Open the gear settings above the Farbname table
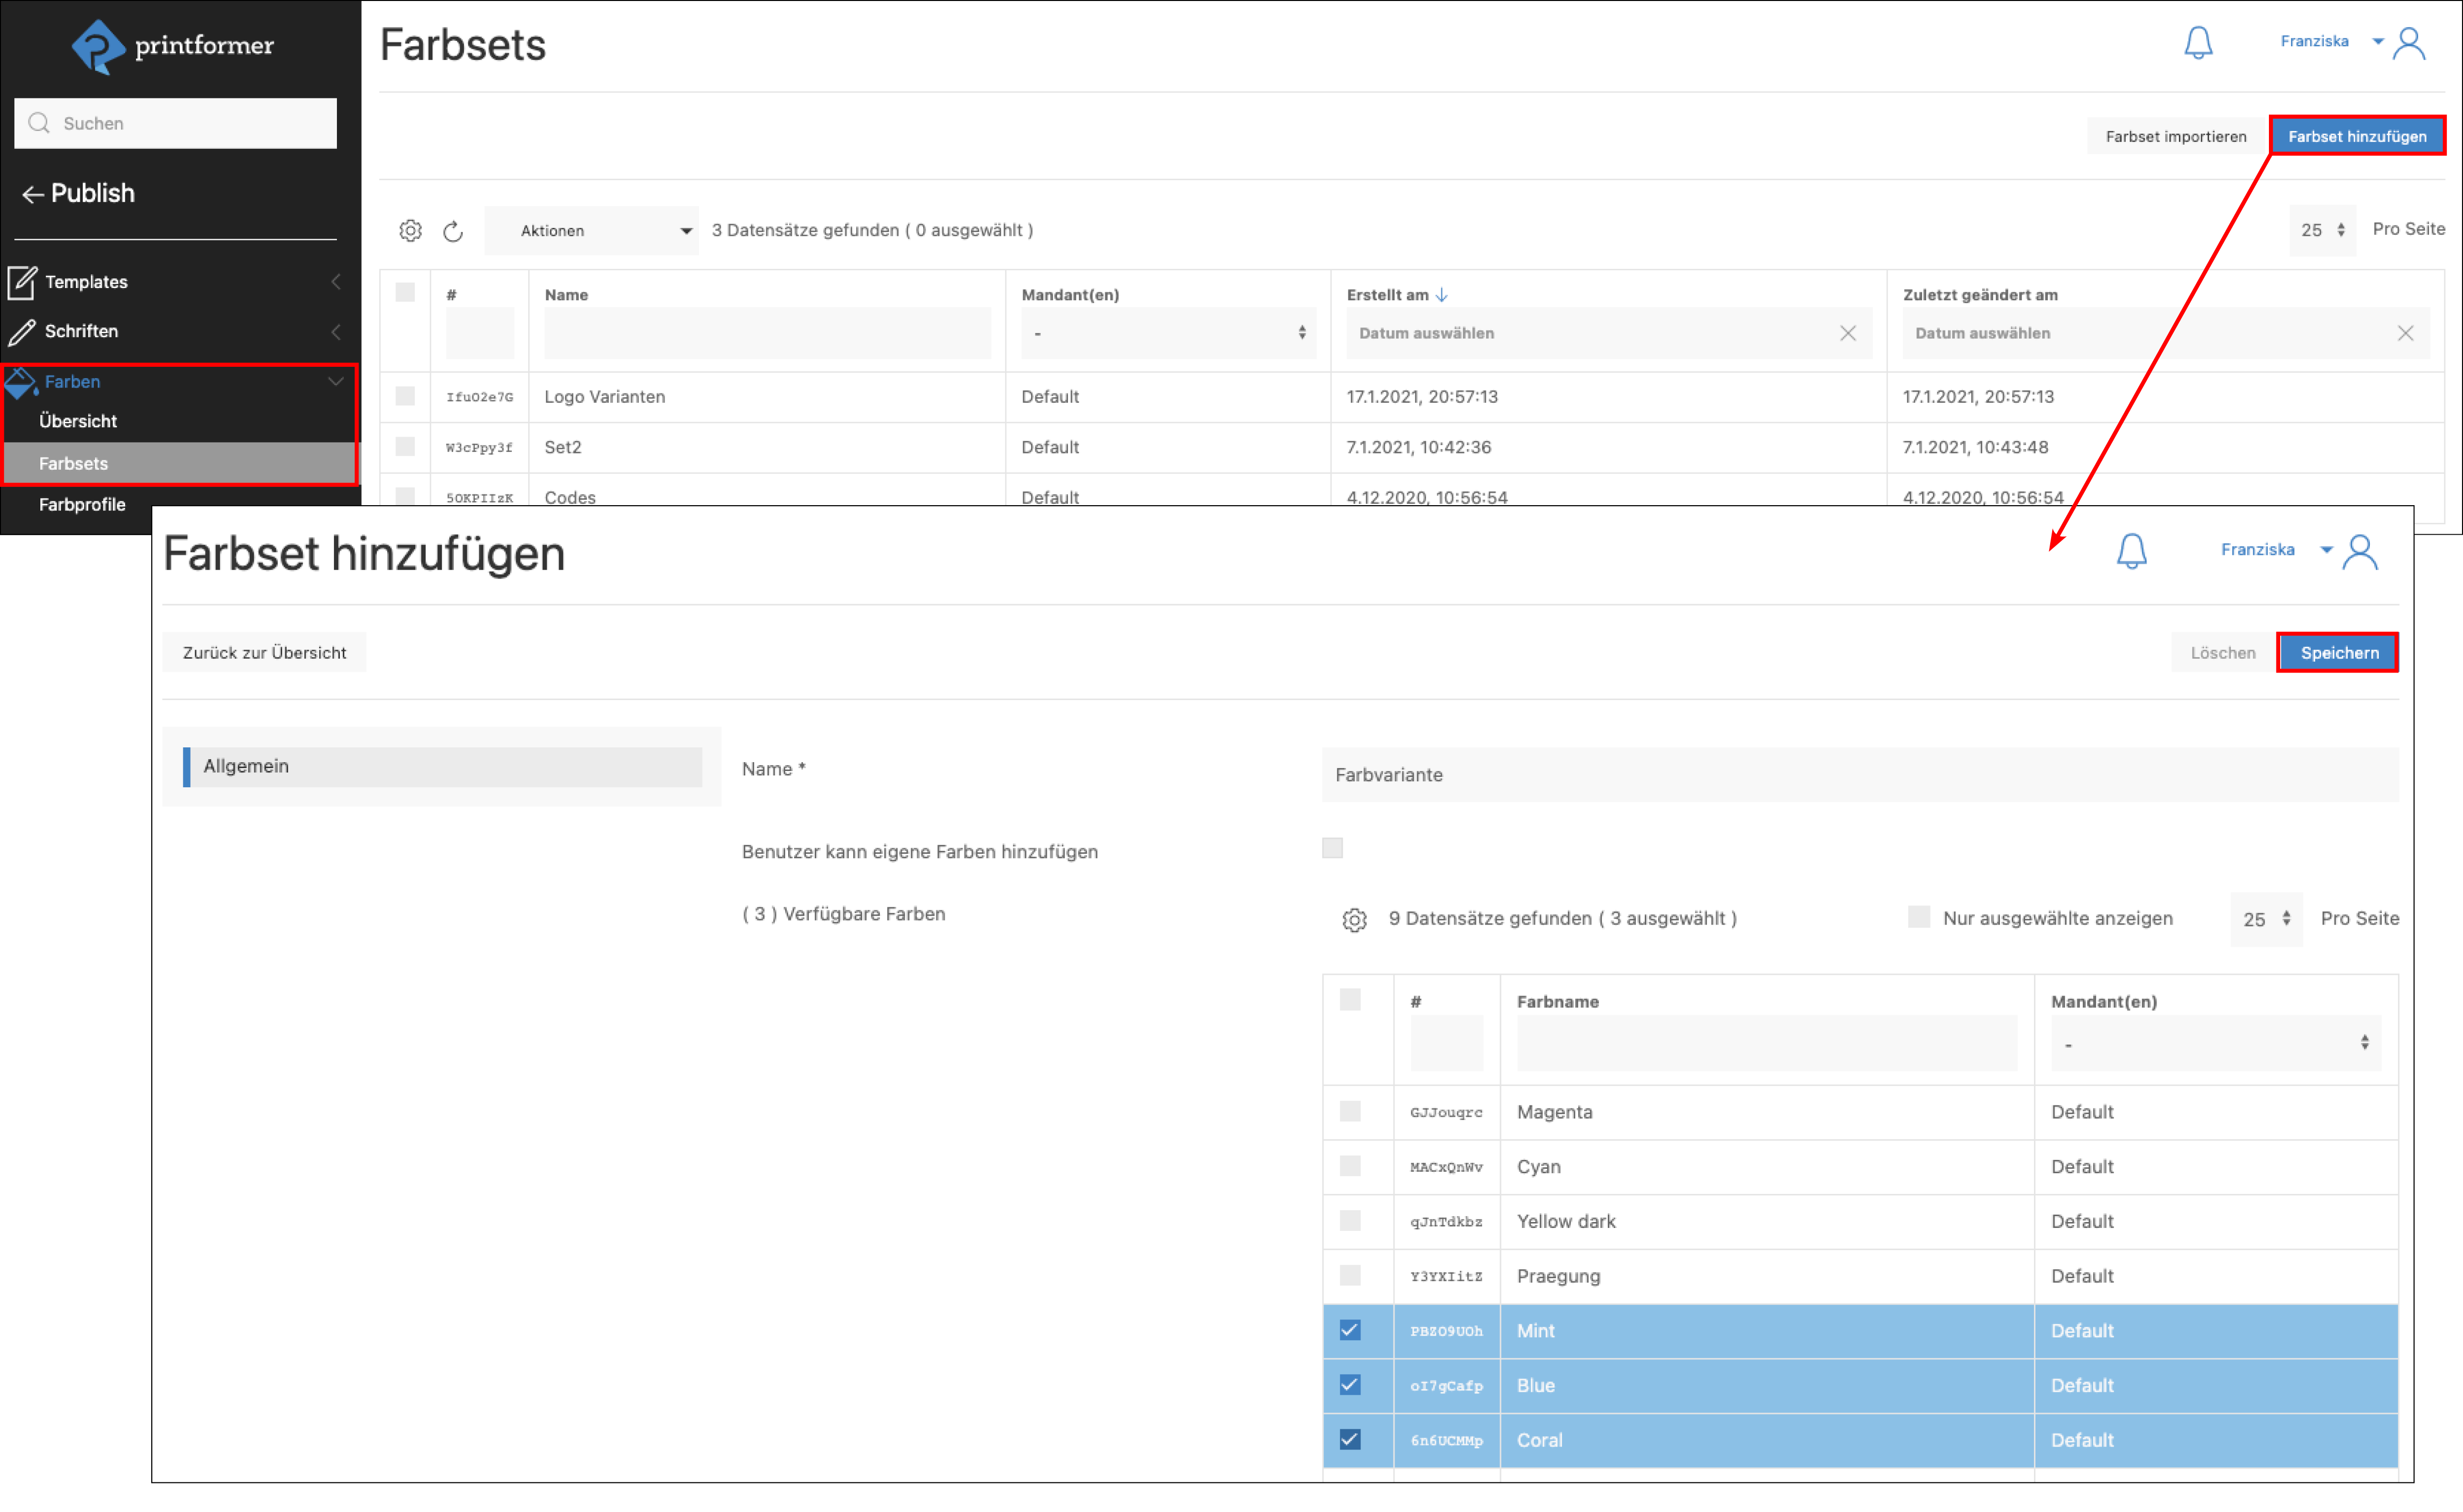The width and height of the screenshot is (2463, 1512). 1354,920
